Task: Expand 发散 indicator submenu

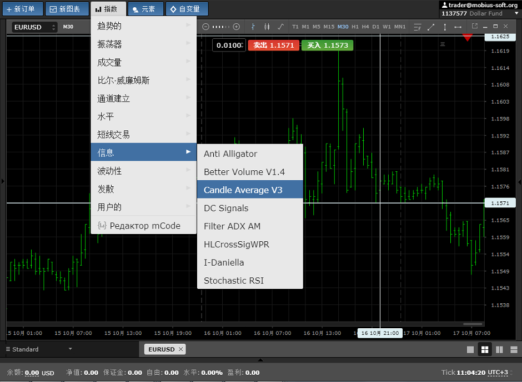Action: [x=143, y=189]
